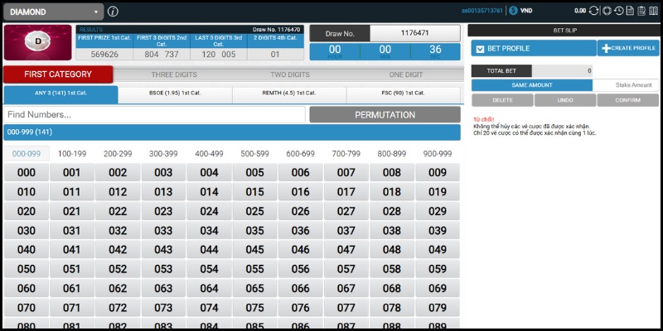Select the 100-199 range tab

pos(72,154)
